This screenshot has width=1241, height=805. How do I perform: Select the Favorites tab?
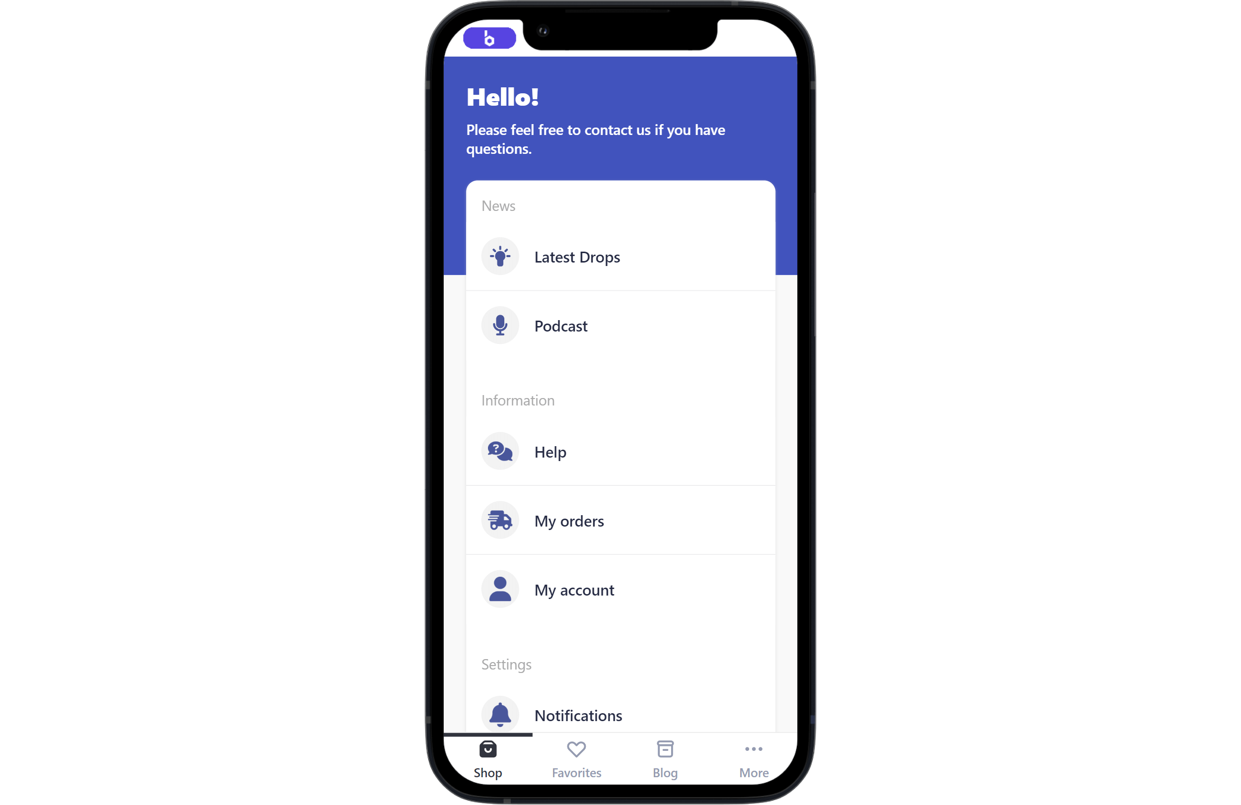coord(576,759)
